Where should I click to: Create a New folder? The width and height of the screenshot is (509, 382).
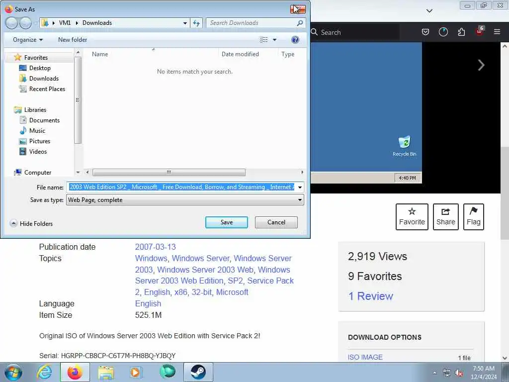point(73,40)
